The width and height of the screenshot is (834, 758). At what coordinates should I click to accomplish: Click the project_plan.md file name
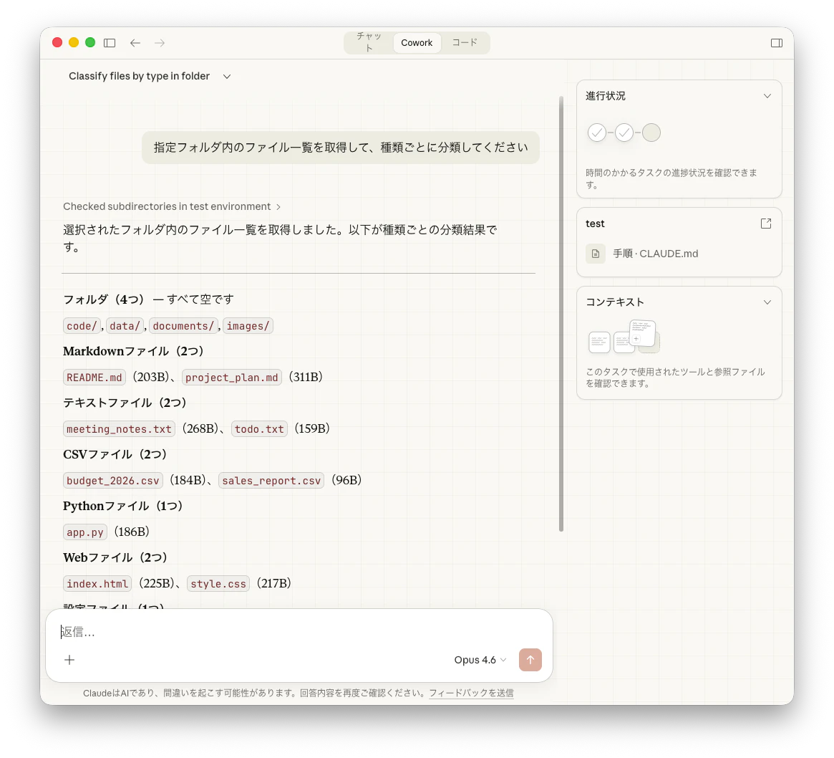point(232,378)
